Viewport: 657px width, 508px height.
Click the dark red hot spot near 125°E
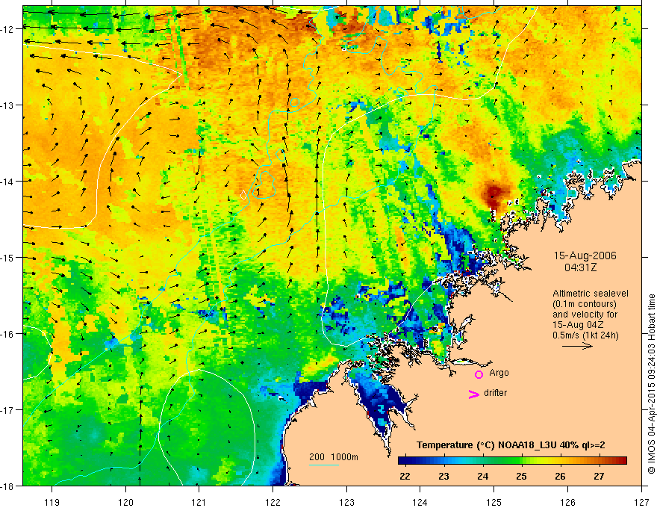495,194
